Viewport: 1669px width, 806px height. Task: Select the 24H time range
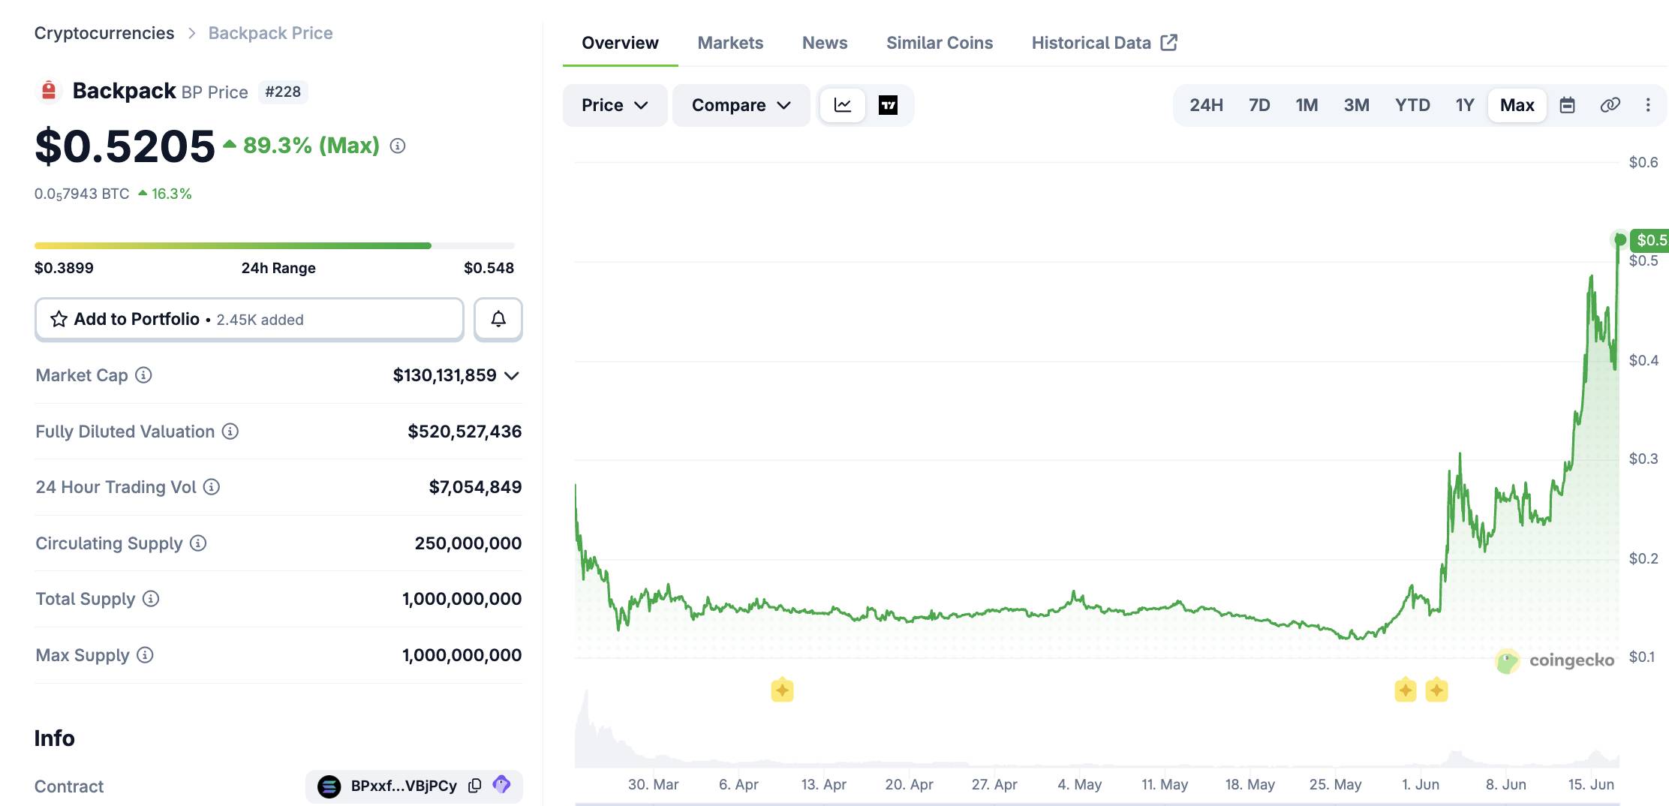coord(1206,105)
